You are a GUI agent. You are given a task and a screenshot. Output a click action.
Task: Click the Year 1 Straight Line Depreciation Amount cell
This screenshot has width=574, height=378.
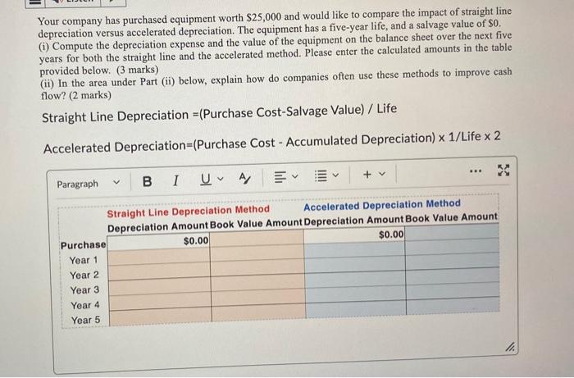click(x=159, y=257)
